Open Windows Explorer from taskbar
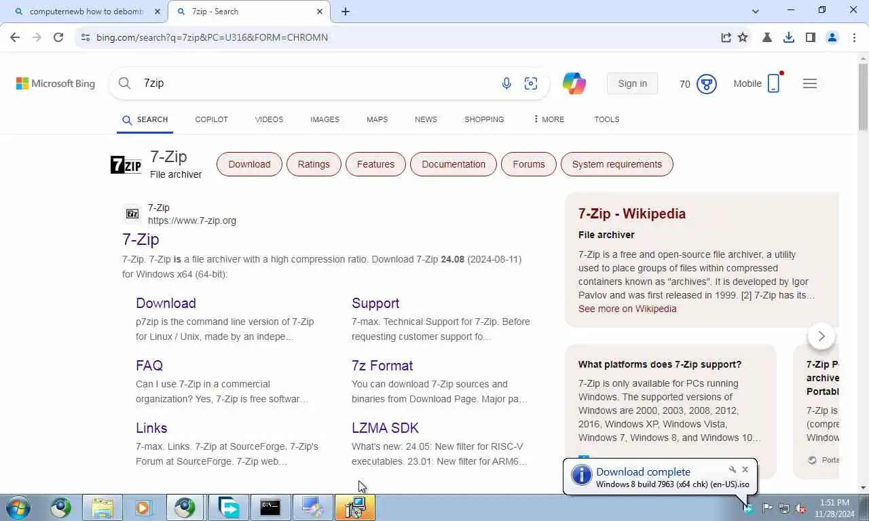This screenshot has width=869, height=521. point(103,507)
